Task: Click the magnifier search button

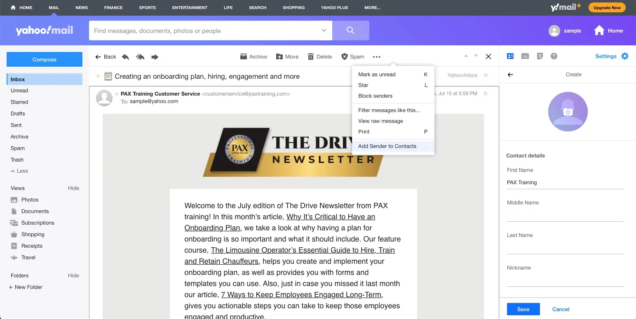Action: [350, 31]
